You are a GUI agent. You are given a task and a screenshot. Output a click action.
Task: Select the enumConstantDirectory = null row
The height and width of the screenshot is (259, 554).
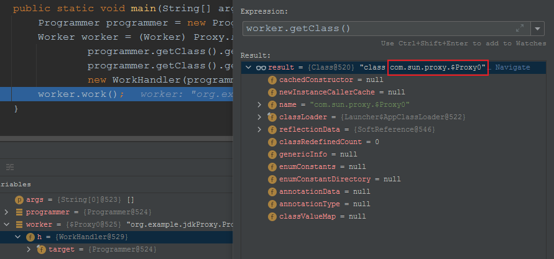[x=394, y=179]
